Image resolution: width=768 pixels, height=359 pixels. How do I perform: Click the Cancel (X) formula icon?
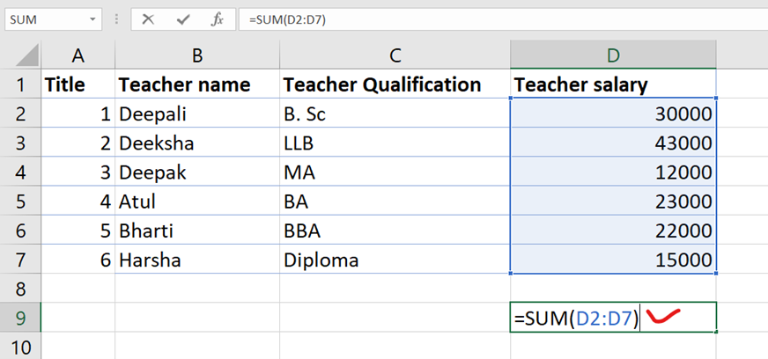coord(148,19)
